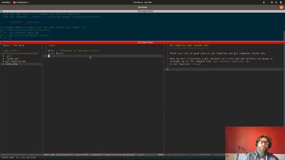Click the gray /bin/bash title bar of the upper terminal
The height and width of the screenshot is (160, 285).
(x=142, y=11)
